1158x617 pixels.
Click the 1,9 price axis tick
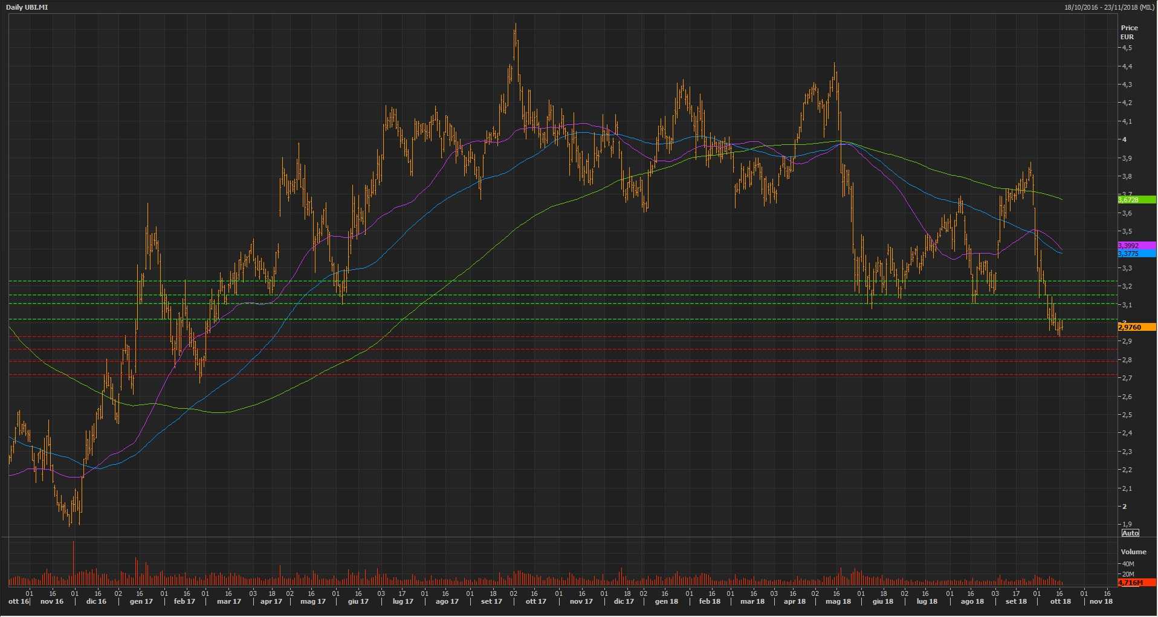pyautogui.click(x=1127, y=525)
